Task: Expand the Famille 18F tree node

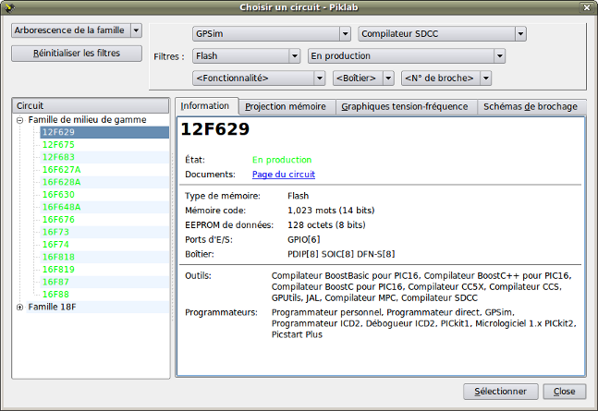Action: [x=20, y=307]
